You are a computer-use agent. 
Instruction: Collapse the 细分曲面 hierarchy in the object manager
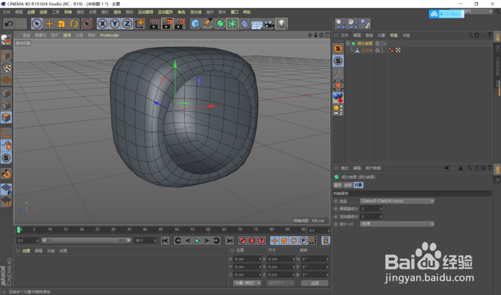click(x=349, y=44)
